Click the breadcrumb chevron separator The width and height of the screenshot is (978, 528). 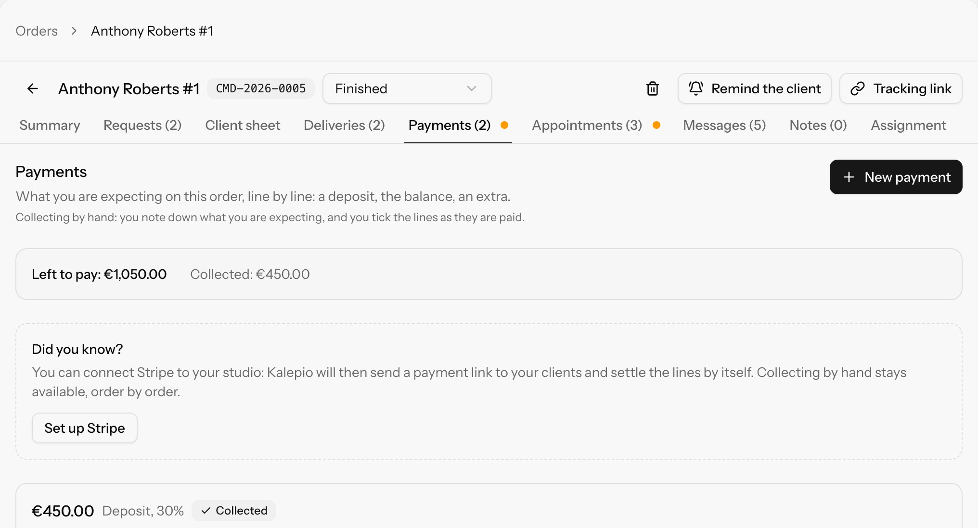[x=74, y=31]
